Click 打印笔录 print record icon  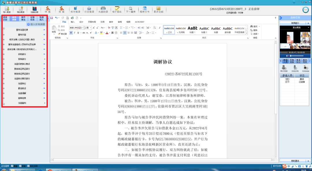(x=89, y=10)
